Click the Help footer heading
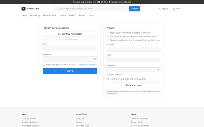204x127 pixels. click(24, 114)
